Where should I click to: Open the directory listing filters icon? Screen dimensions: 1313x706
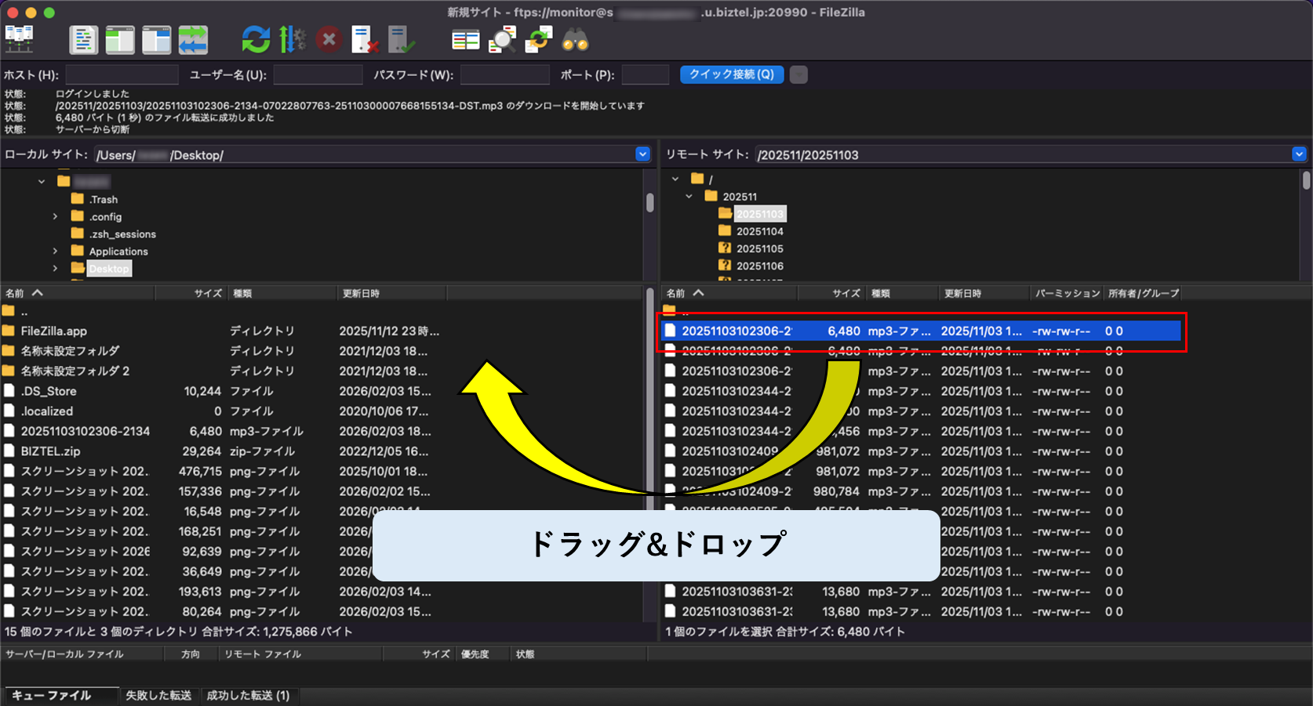(x=466, y=39)
